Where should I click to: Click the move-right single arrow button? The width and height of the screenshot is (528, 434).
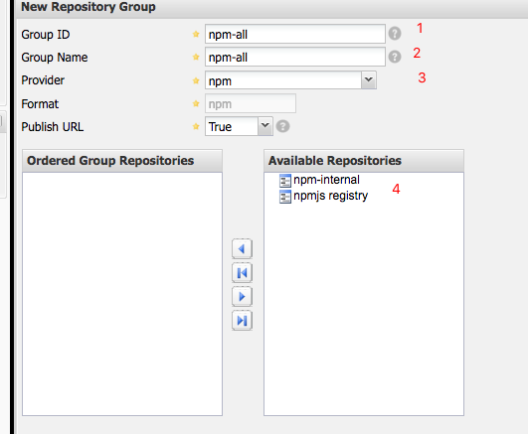point(242,297)
